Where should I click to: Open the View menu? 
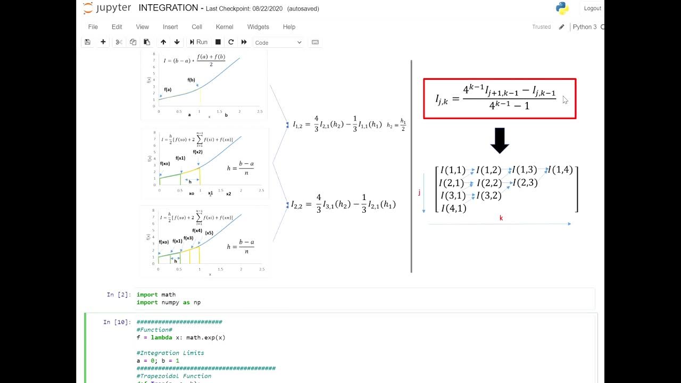point(143,27)
